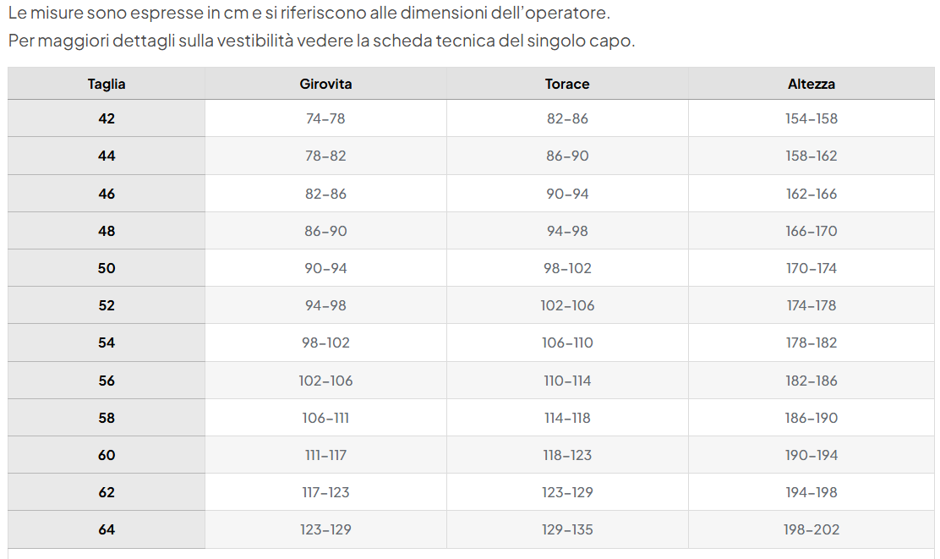
Task: Select the size 62 row label
Action: pos(107,492)
